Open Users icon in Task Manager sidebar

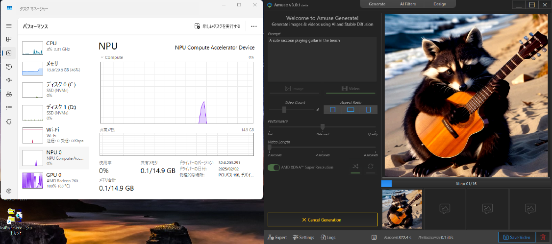coord(9,95)
